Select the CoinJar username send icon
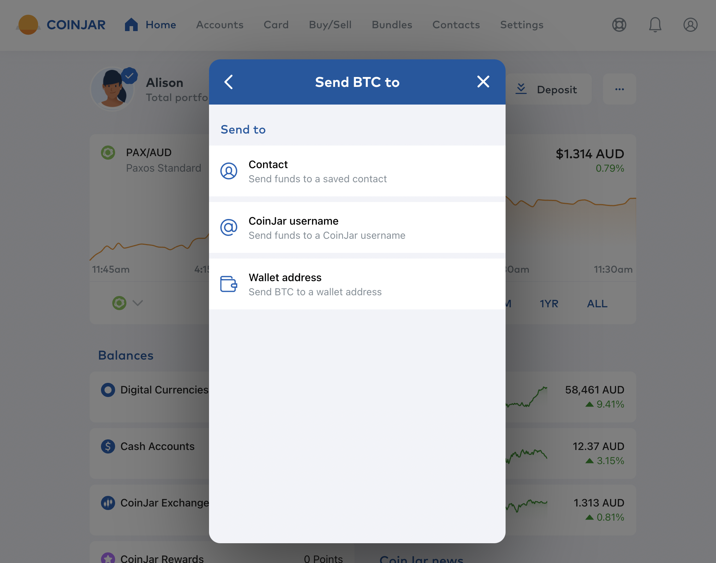 [228, 227]
